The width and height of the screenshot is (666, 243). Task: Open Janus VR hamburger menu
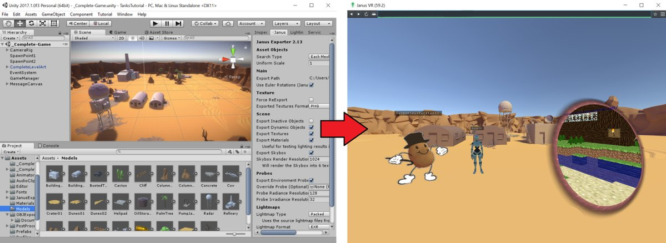coord(662,14)
